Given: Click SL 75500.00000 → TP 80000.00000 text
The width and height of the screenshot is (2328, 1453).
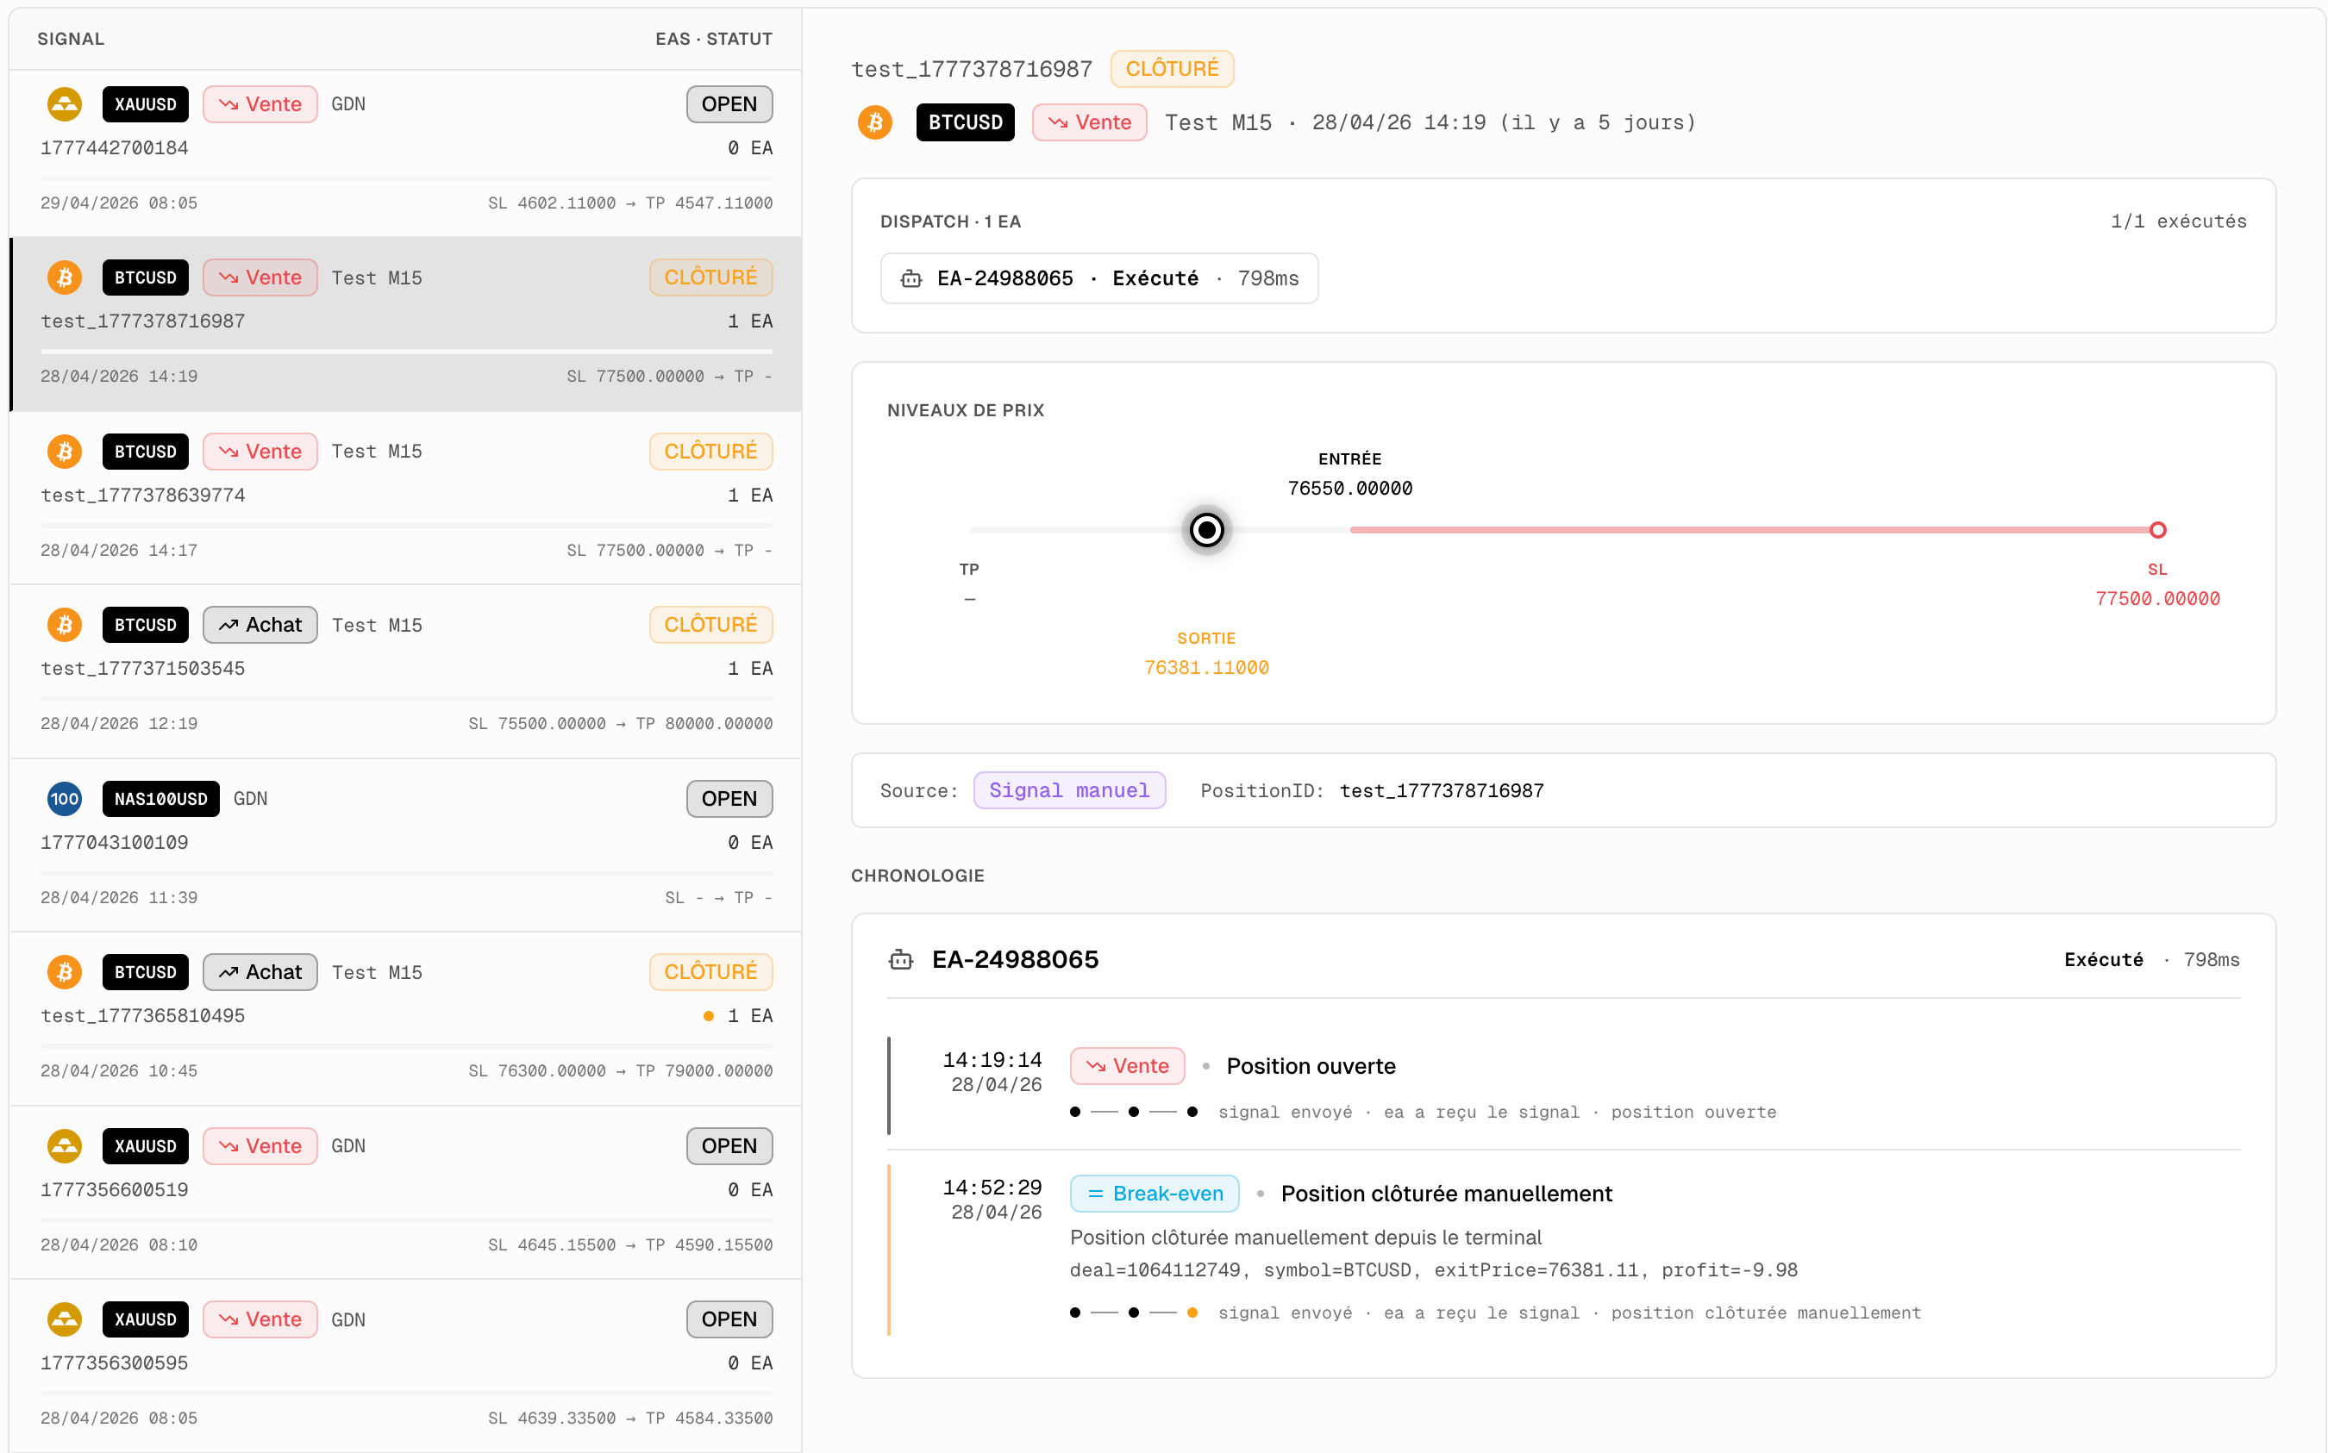Looking at the screenshot, I should pyautogui.click(x=620, y=724).
